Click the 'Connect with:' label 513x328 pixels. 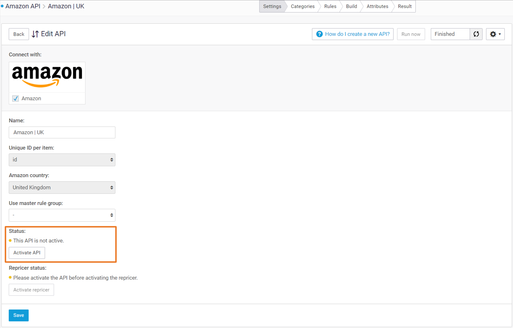click(x=25, y=54)
